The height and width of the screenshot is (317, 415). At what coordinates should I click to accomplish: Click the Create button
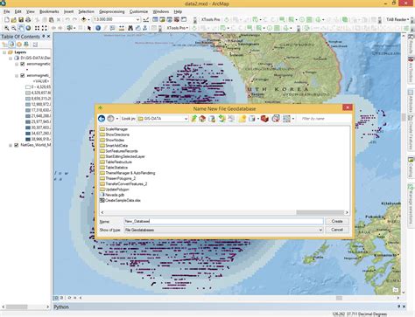click(337, 221)
